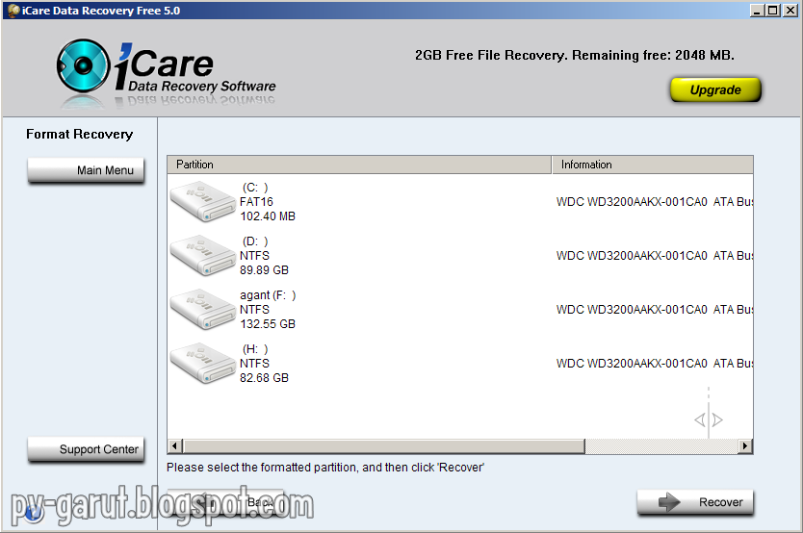Viewport: 803px width, 533px height.
Task: Click the 'agant (F: )' partition name
Action: click(x=268, y=295)
